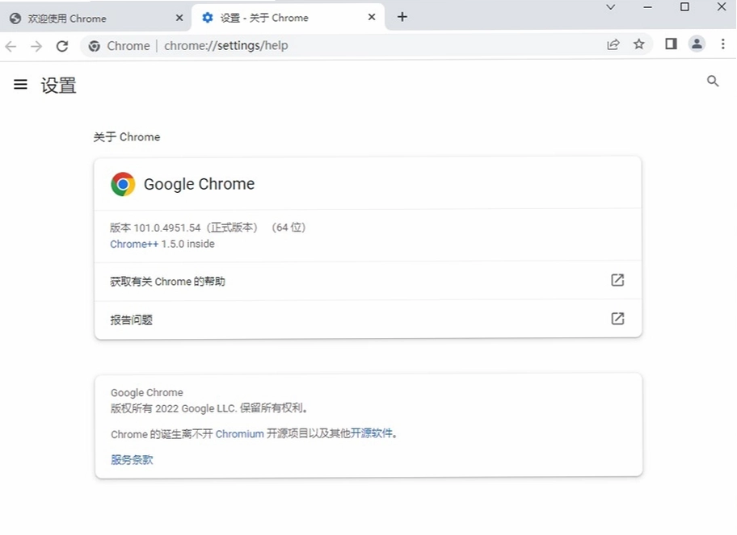
Task: Follow the Chromium link
Action: pos(240,433)
